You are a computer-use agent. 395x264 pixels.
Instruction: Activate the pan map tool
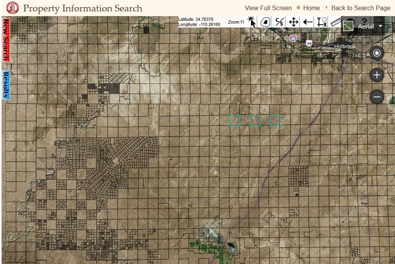click(x=293, y=22)
